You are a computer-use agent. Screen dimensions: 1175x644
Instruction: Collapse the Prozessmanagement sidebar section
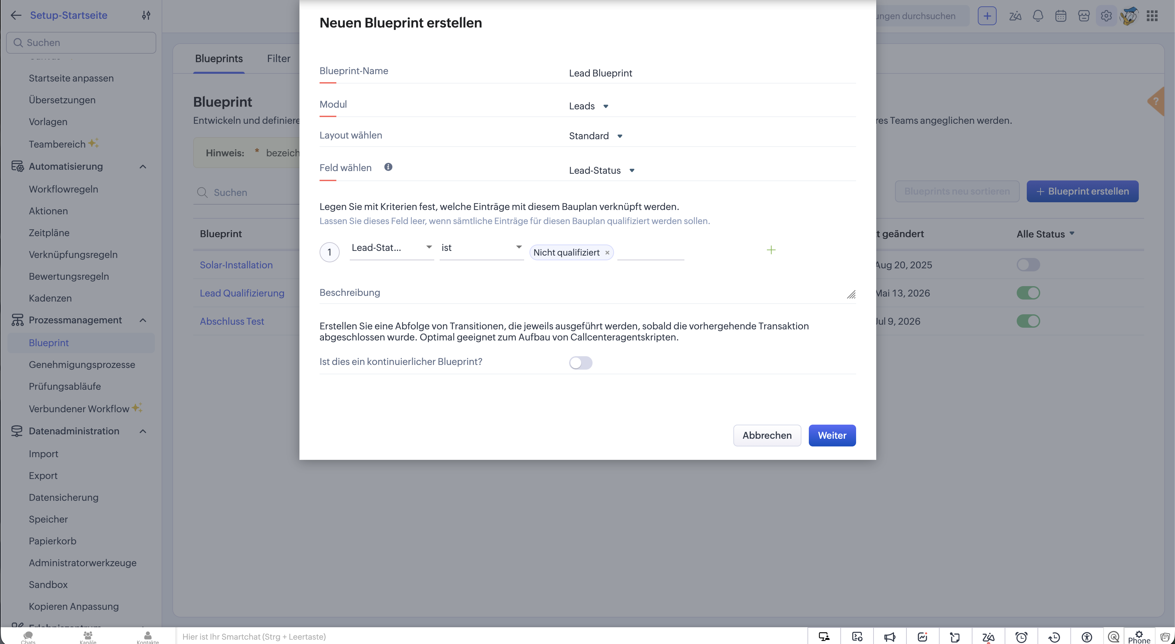tap(143, 320)
